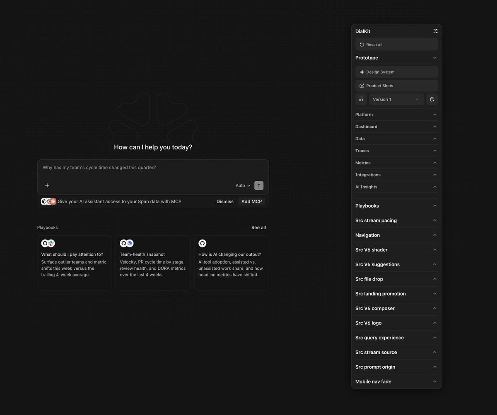Screen dimensions: 497x415
Task: Send the prompt with the arrow-up button
Action: click(259, 185)
